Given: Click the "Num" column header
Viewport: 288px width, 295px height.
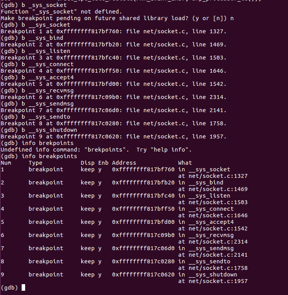Looking at the screenshot, I should pos(6,163).
